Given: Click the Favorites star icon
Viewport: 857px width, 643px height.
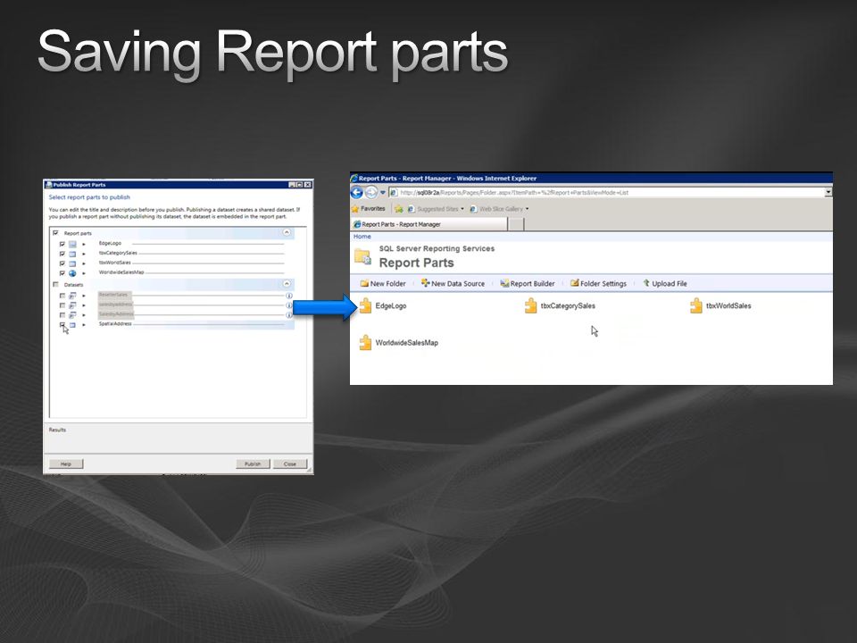Looking at the screenshot, I should tap(355, 209).
